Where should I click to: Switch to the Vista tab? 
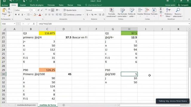point(79,5)
